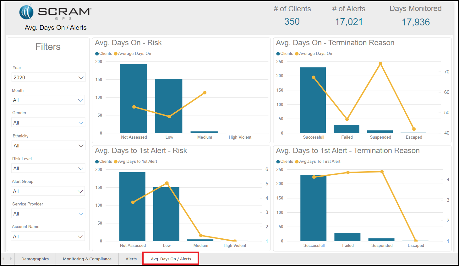Open the Account Name filter dropdown
Screen dimensions: 459x266
[48, 237]
